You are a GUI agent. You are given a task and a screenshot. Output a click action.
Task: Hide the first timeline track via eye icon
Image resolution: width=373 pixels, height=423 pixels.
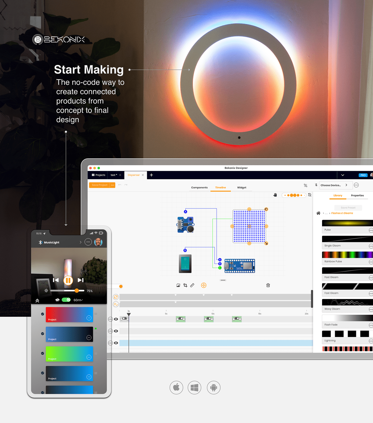coord(116,319)
